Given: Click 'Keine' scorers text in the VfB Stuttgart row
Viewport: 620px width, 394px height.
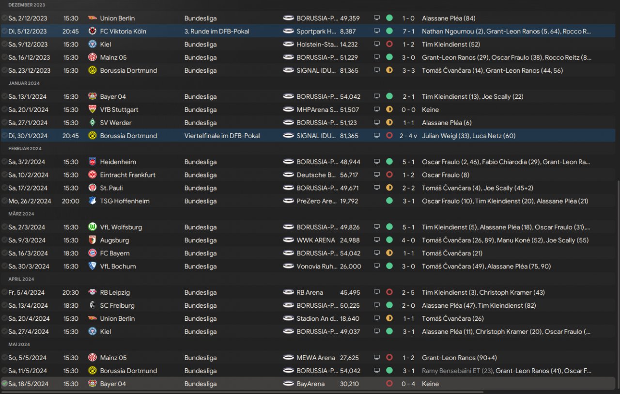Looking at the screenshot, I should [430, 110].
